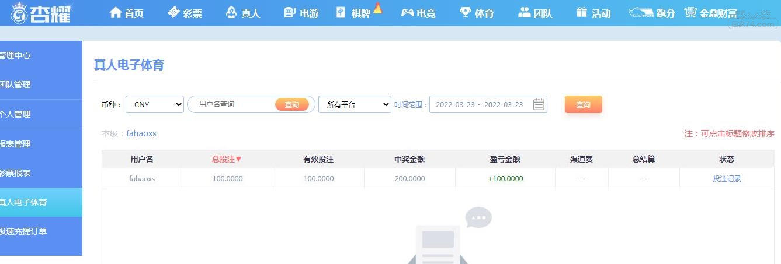Click the flame badge above 棋牌
The height and width of the screenshot is (264, 781).
[377, 8]
